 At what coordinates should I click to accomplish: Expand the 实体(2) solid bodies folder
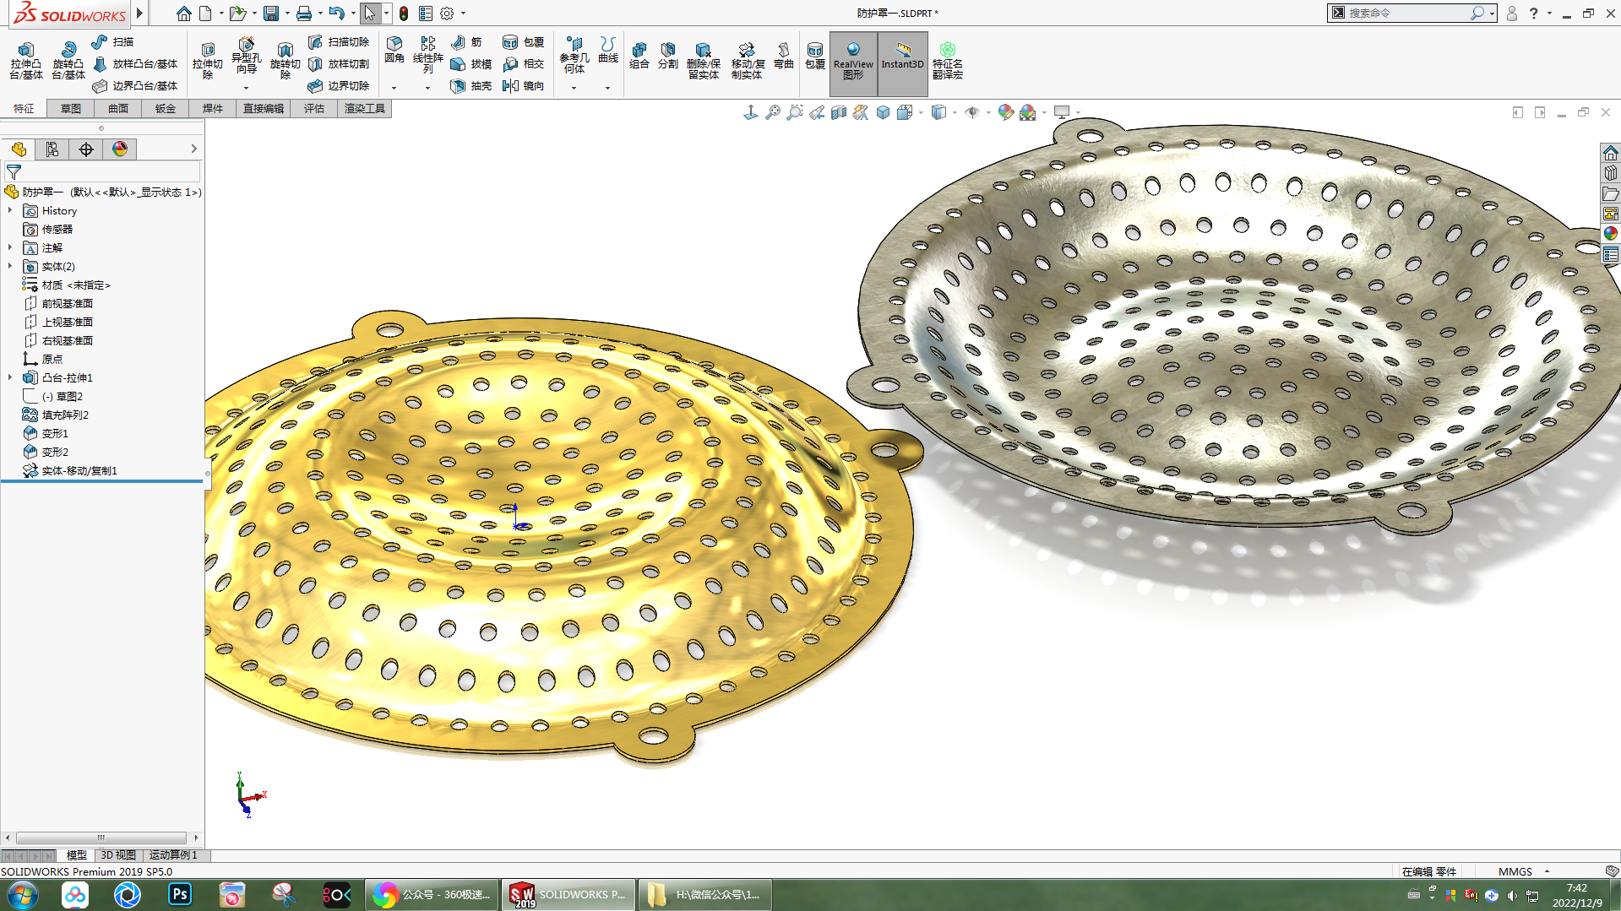[10, 266]
